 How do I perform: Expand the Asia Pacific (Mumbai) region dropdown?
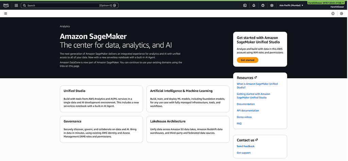(291, 5)
